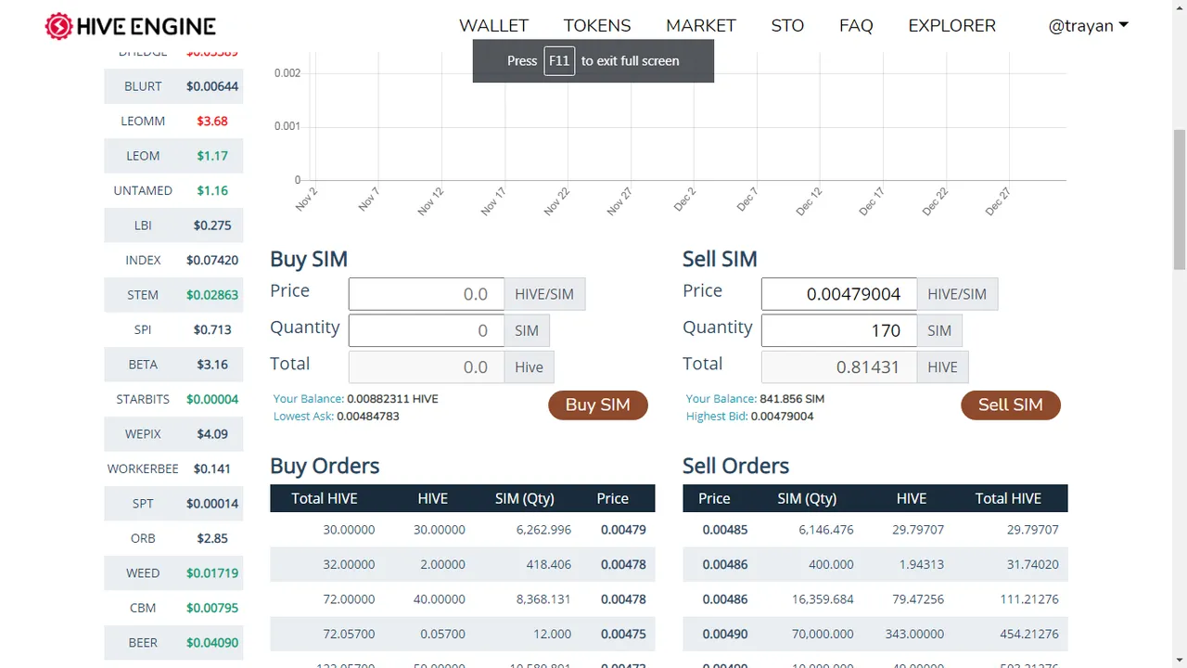Open WEPIX token market
This screenshot has width=1187, height=668.
coord(173,434)
